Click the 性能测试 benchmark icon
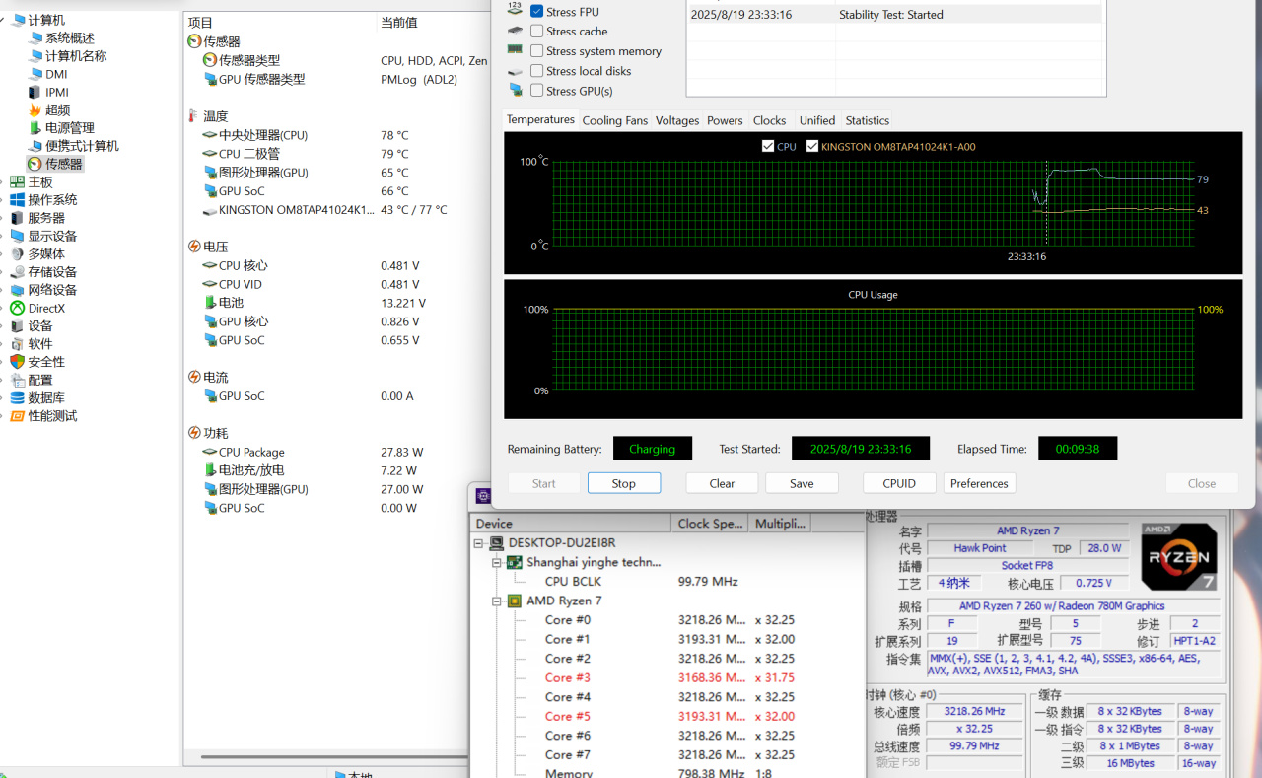Screen dimensions: 1262x778 [18, 416]
